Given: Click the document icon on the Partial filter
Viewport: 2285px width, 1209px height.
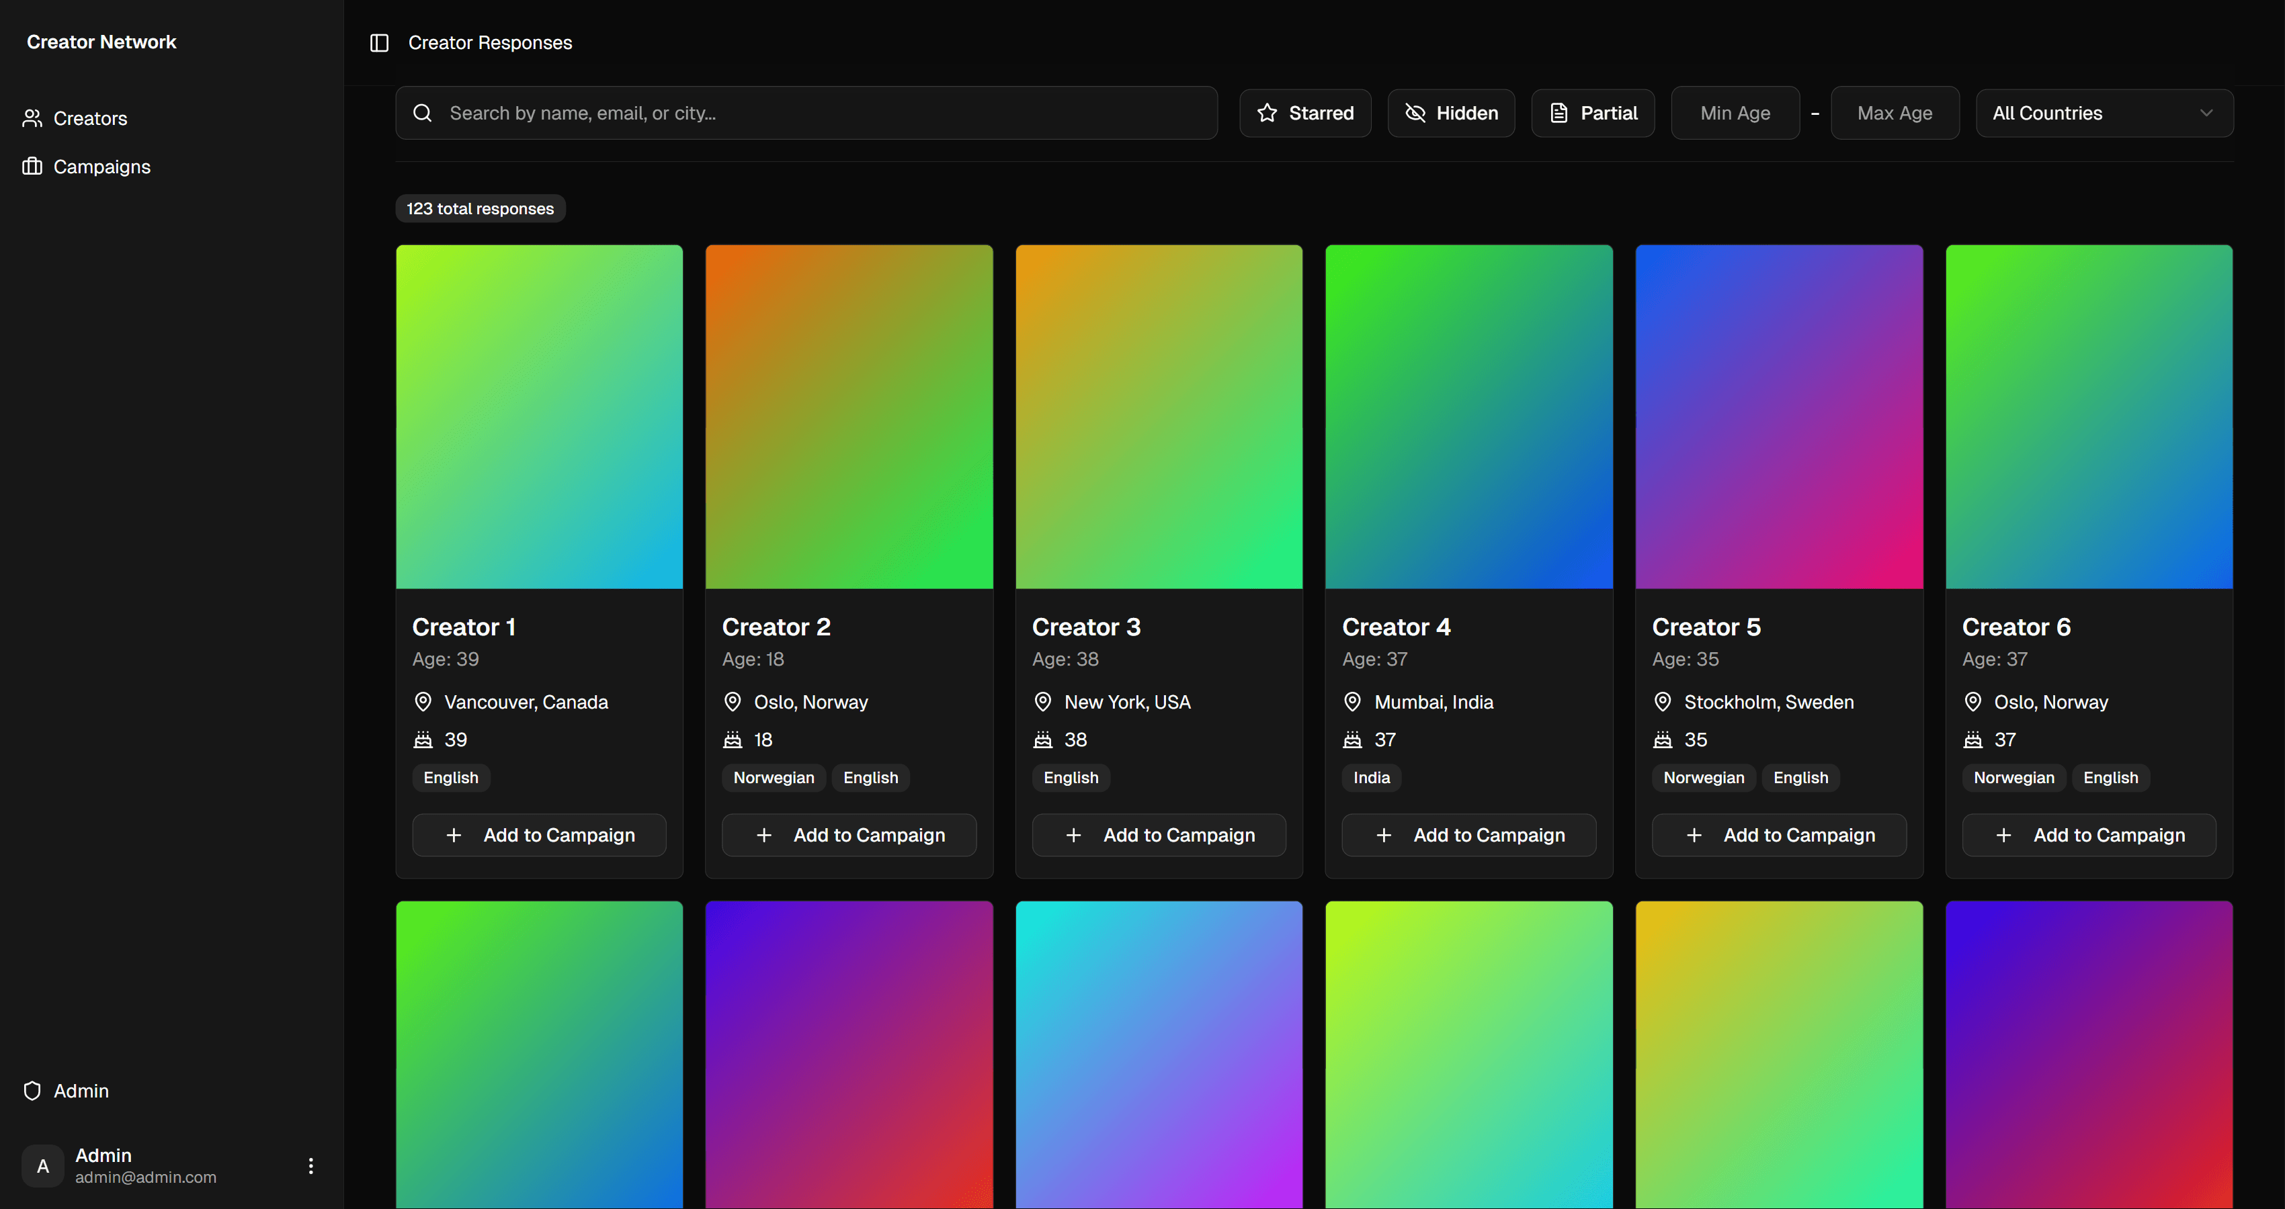Looking at the screenshot, I should 1559,113.
